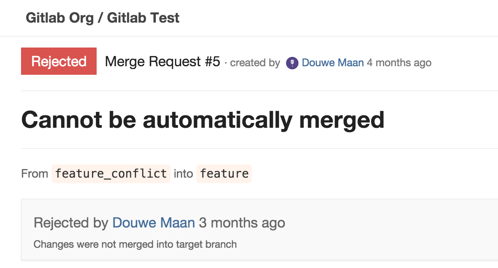Click the '4 months ago' creation timestamp

point(399,63)
